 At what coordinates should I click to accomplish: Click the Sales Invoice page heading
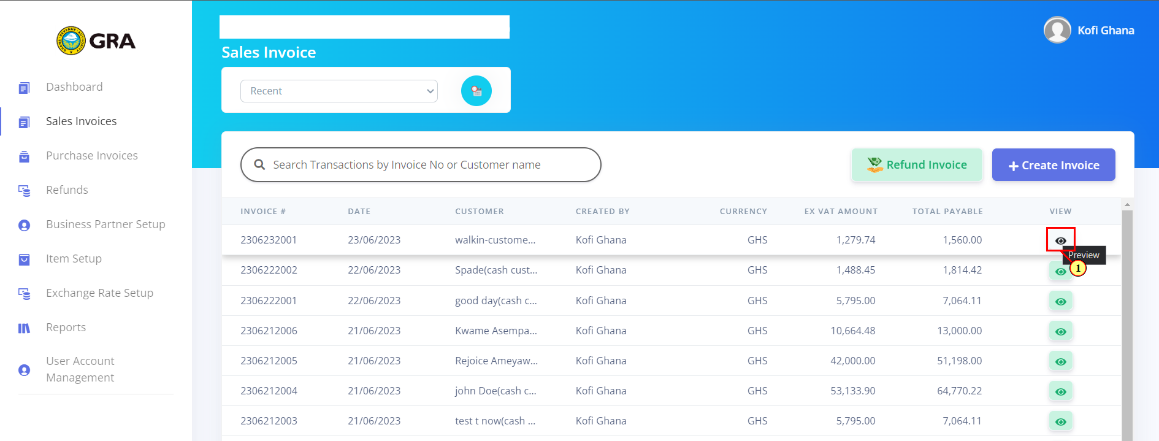coord(269,52)
